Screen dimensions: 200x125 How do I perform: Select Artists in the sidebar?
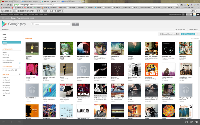(4, 40)
